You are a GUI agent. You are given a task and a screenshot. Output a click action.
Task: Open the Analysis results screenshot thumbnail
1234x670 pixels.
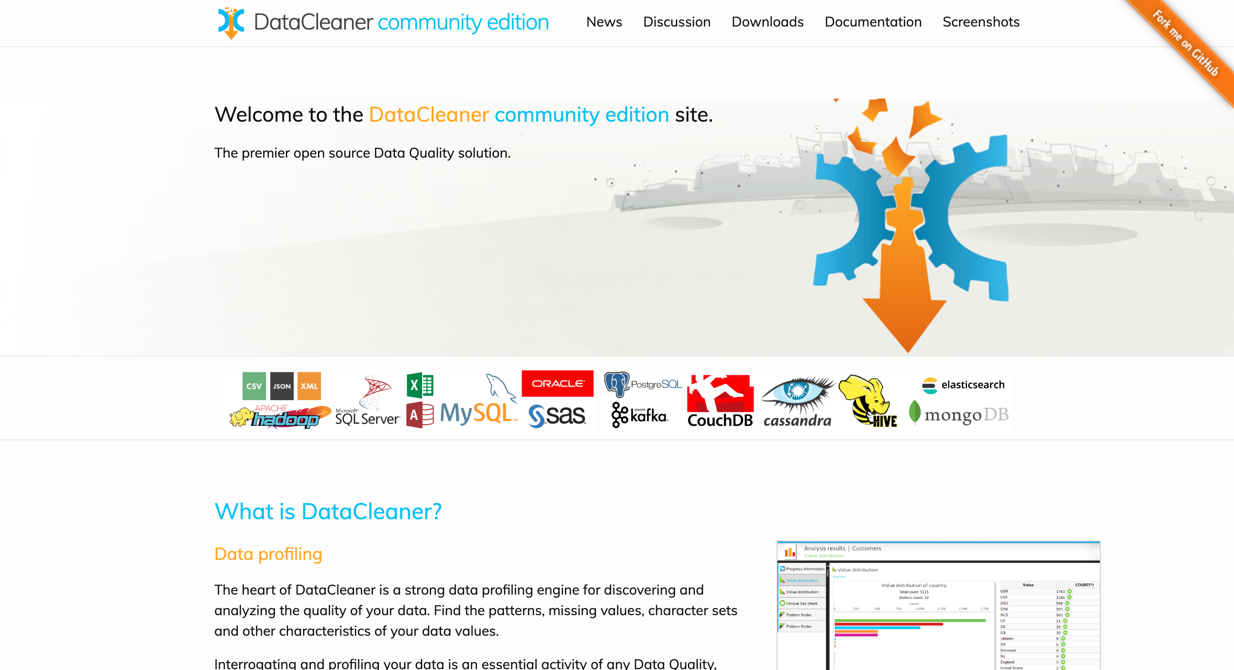(938, 605)
